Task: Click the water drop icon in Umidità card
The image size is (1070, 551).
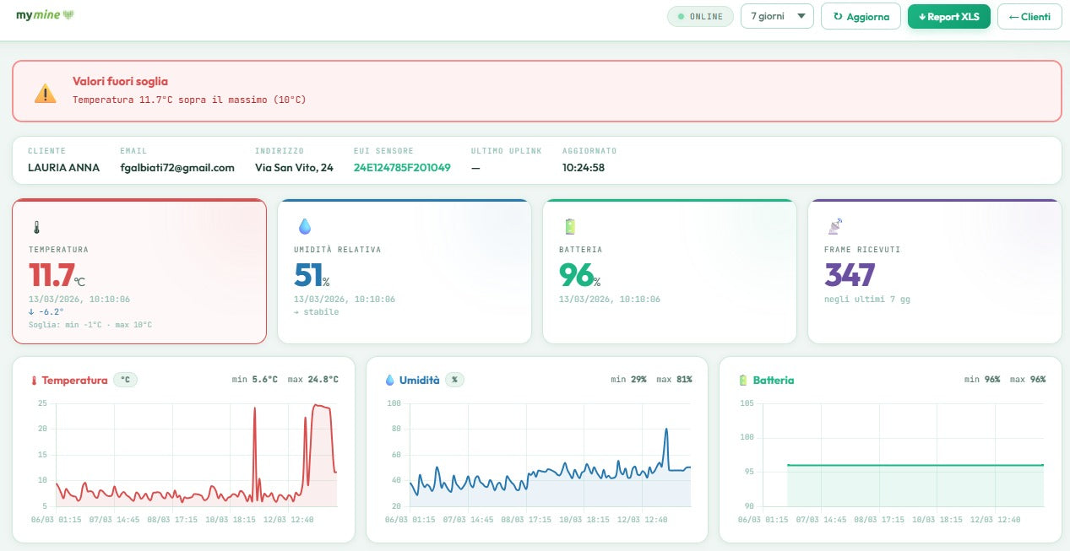Action: [304, 226]
